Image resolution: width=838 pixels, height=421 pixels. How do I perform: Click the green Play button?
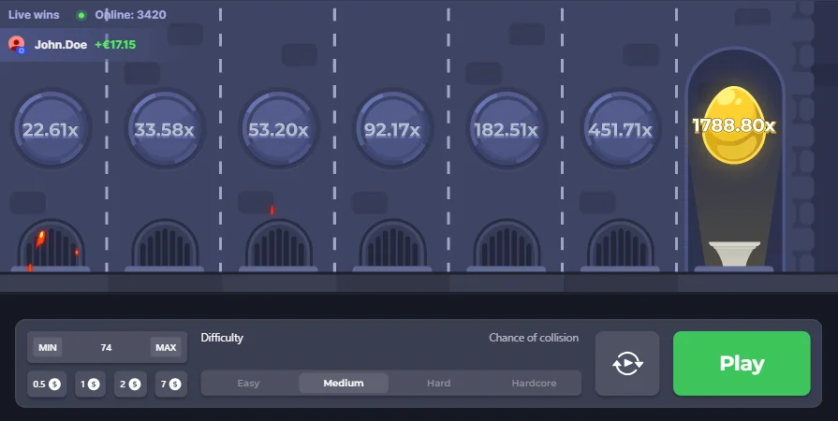tap(742, 363)
